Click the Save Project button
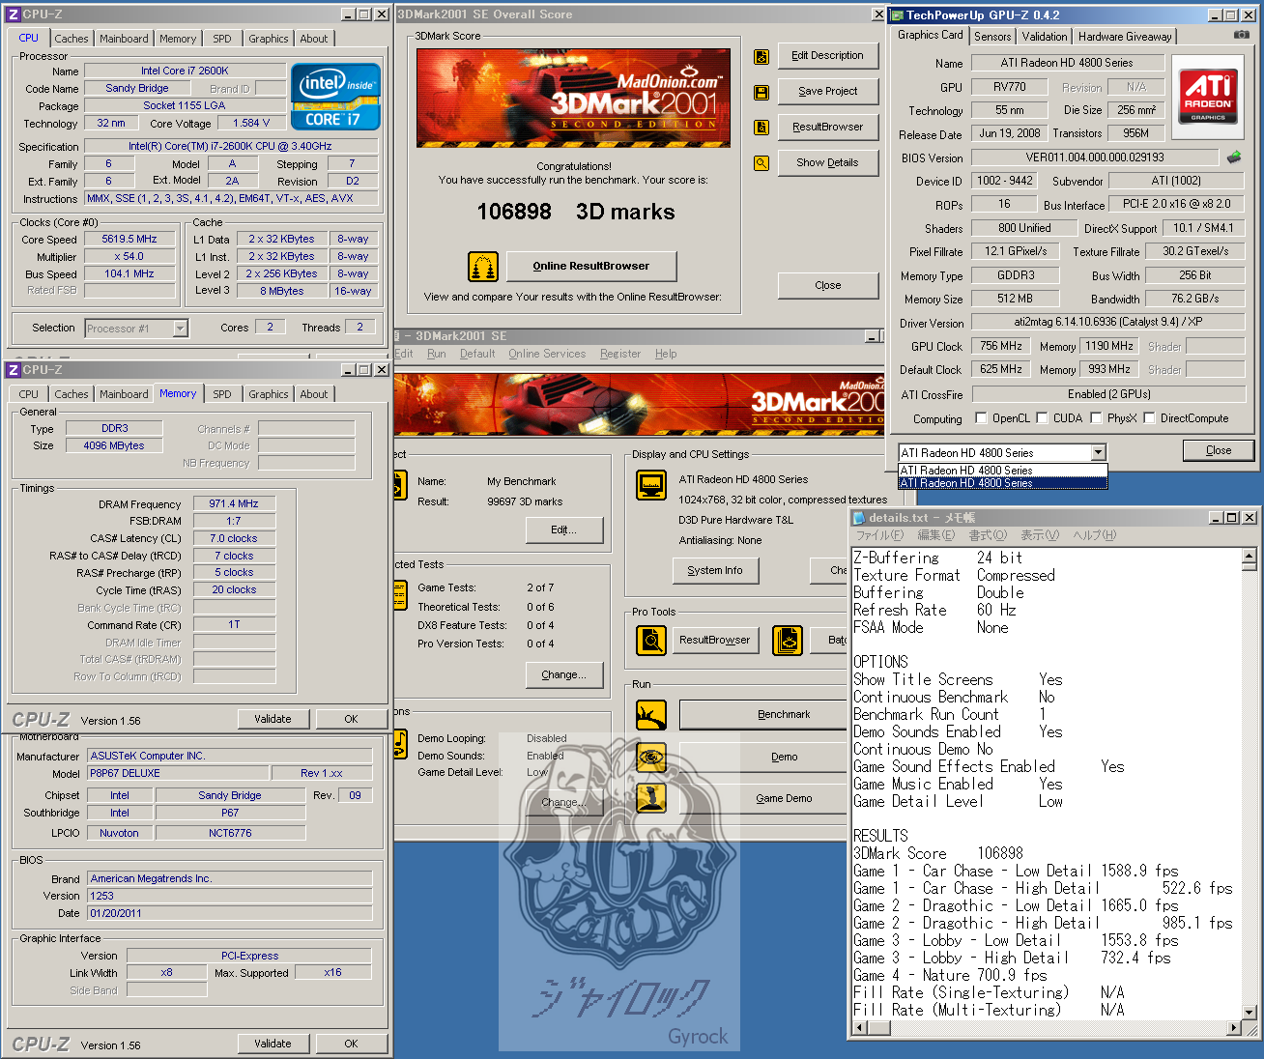Screen dimensions: 1264x1059 pos(827,92)
